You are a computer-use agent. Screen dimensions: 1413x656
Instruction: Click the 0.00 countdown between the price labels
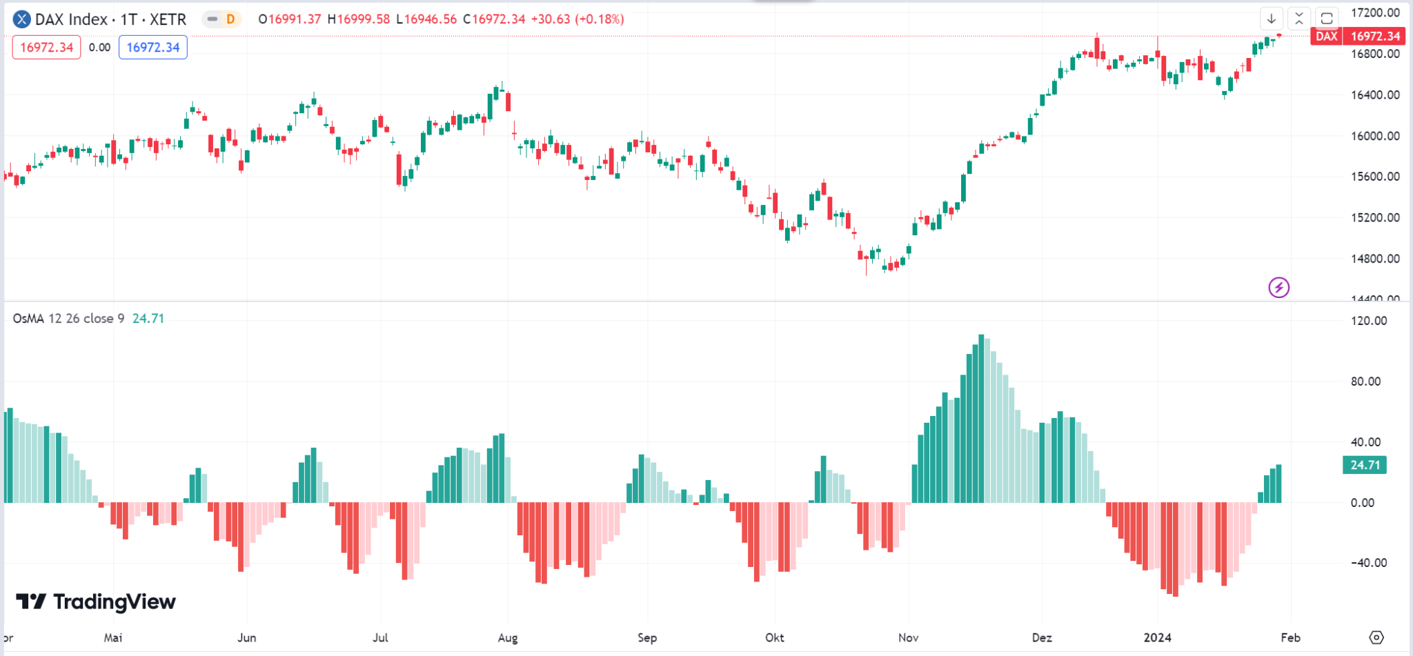click(x=99, y=46)
